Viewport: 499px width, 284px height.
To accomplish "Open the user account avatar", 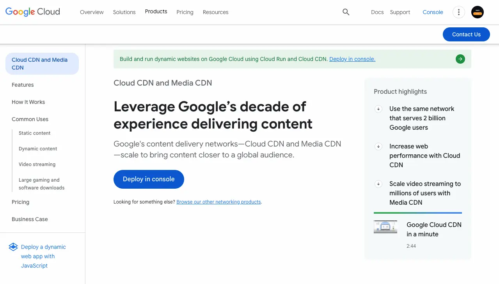I will pos(478,12).
